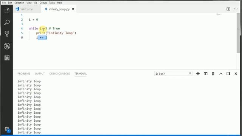Open the View menu

[x=29, y=3]
